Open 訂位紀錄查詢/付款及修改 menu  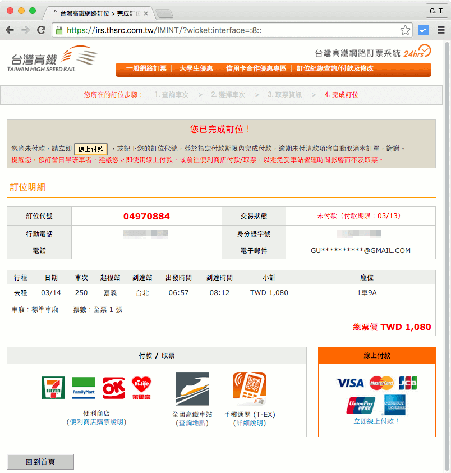point(335,68)
